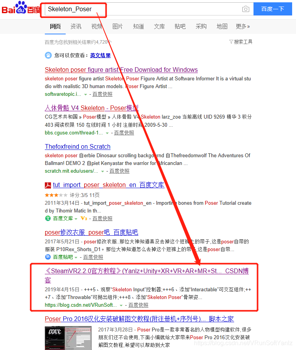Click the Baidu logo
This screenshot has height=350, width=296.
[x=21, y=8]
